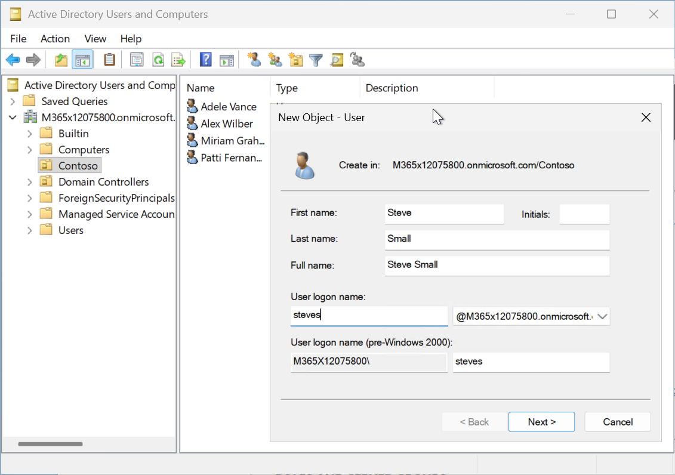
Task: Click the Export List toolbar icon
Action: [x=178, y=60]
